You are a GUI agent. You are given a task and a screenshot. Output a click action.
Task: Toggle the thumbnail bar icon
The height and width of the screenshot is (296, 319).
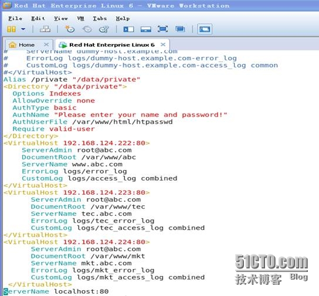point(146,29)
